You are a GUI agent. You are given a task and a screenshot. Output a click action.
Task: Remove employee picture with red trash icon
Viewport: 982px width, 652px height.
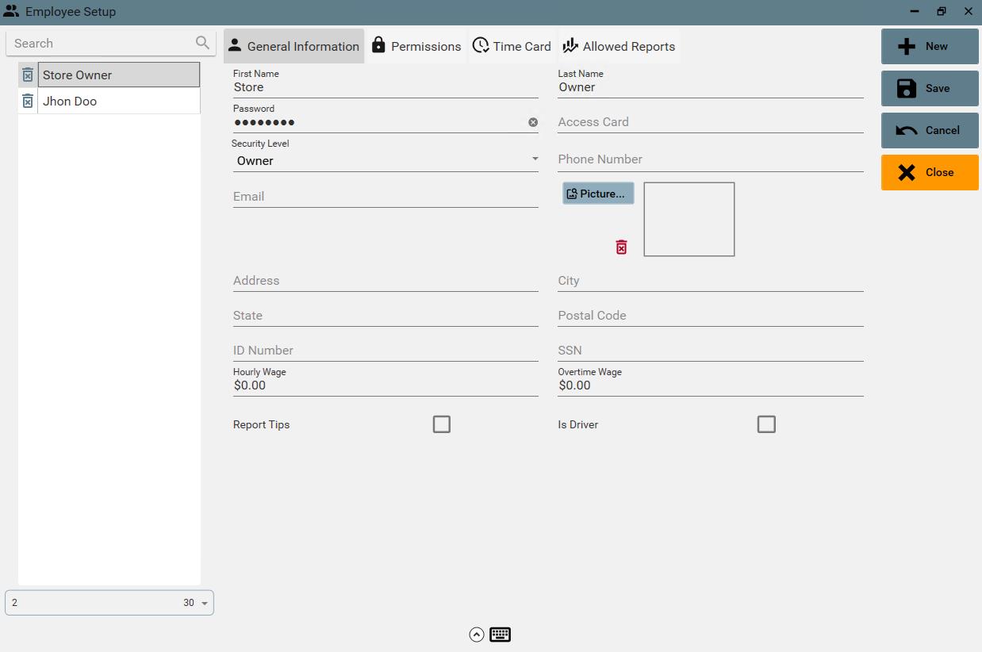[x=621, y=247]
